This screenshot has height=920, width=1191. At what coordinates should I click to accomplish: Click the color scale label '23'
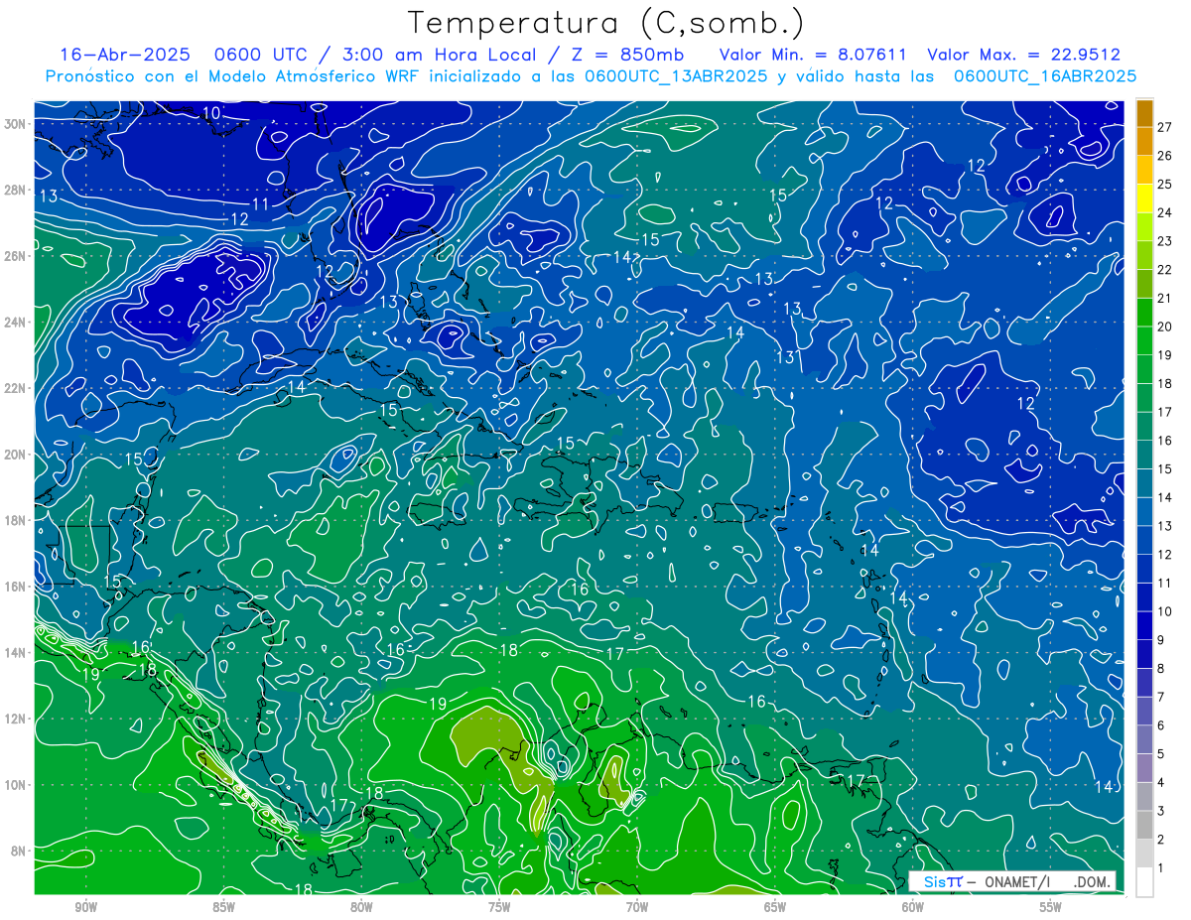[x=1165, y=241]
